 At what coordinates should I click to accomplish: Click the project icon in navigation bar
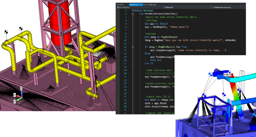118,7
